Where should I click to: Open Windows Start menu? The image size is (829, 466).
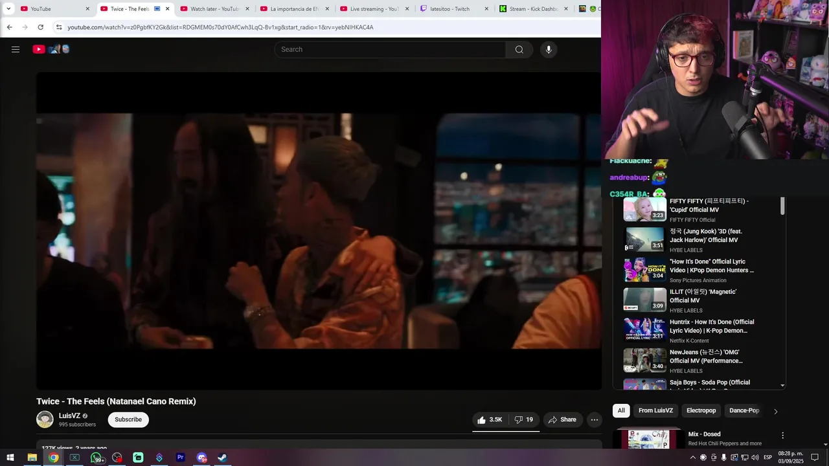[x=10, y=458]
